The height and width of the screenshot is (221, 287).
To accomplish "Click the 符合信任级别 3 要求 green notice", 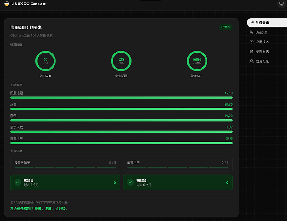I will coord(39,209).
